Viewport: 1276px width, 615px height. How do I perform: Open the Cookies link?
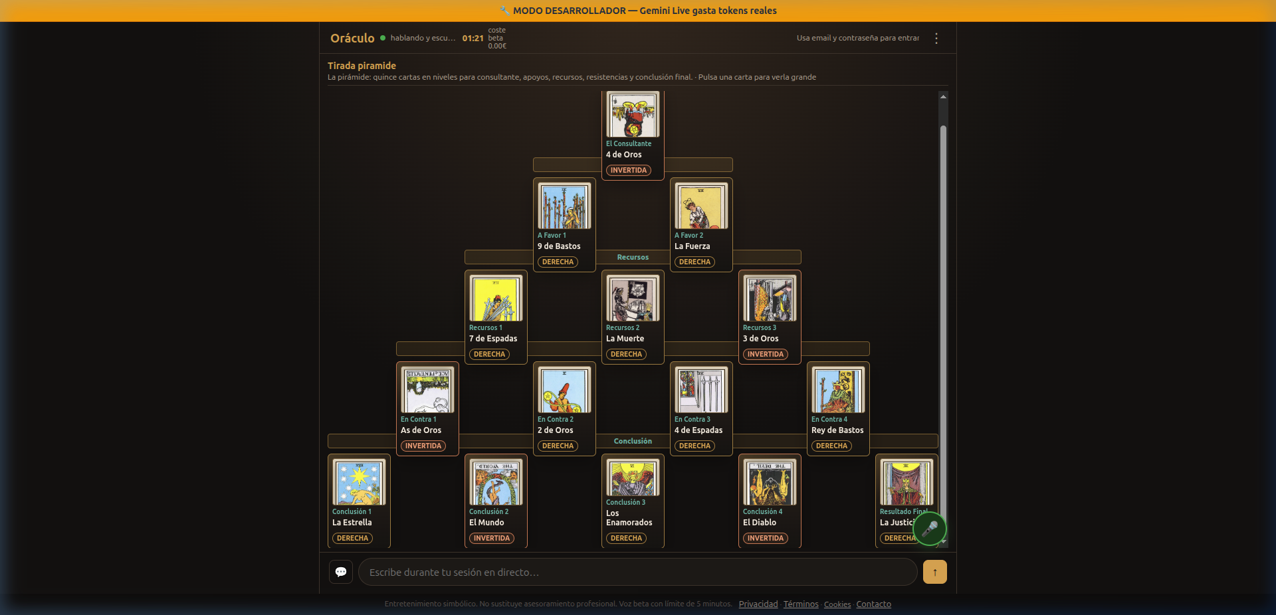[x=837, y=604]
